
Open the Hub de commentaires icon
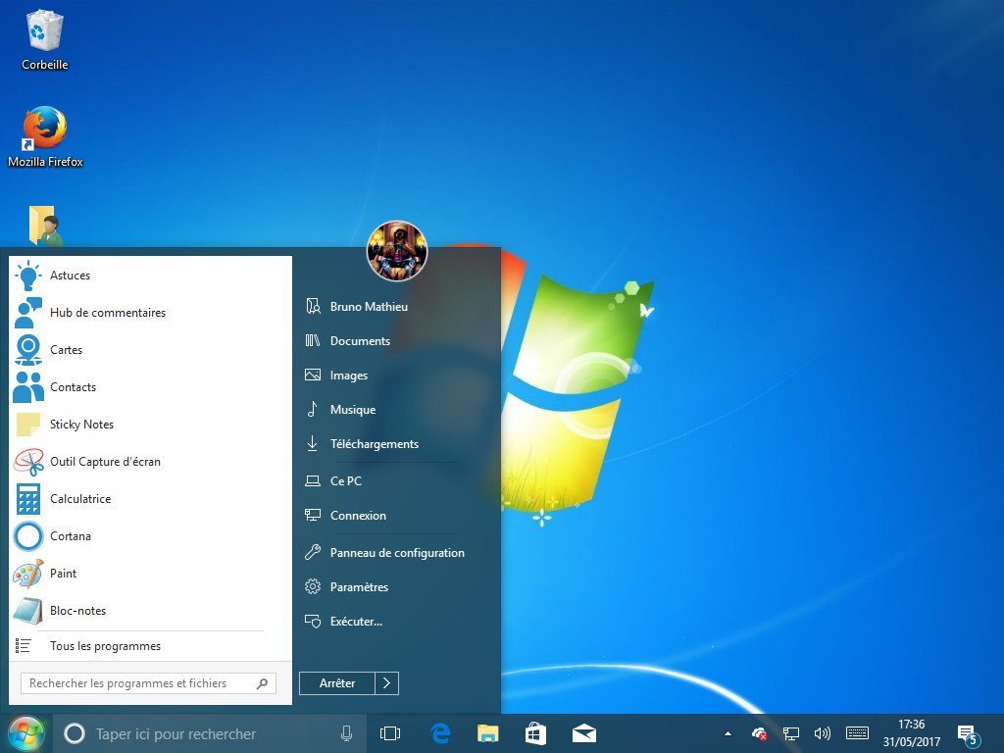28,313
